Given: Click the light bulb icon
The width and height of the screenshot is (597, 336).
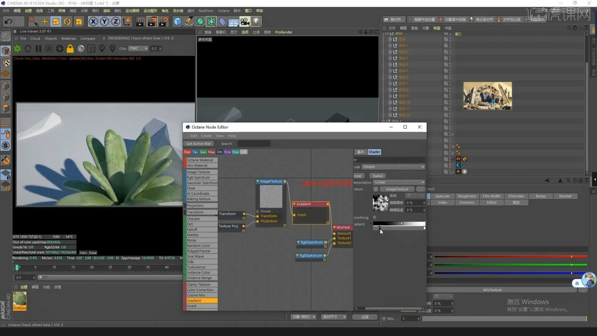Looking at the screenshot, I should [256, 21].
